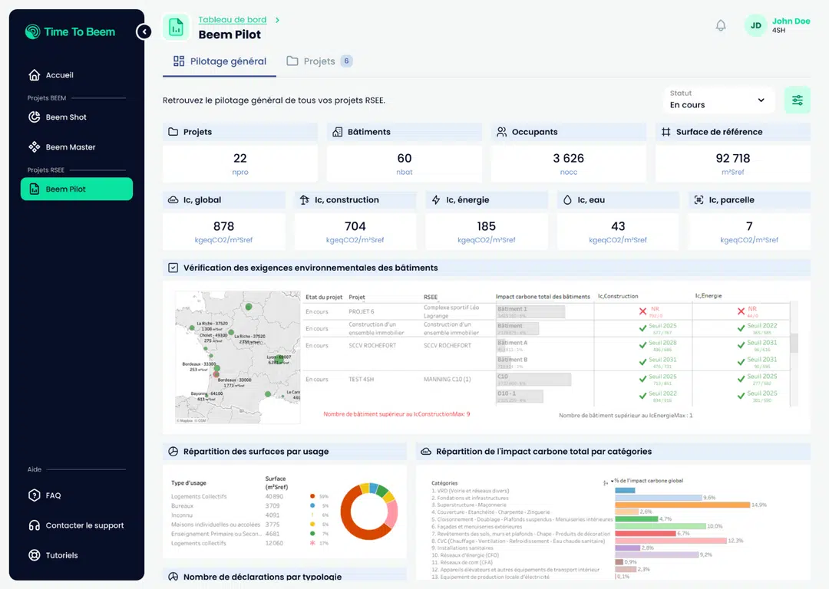829x589 pixels.
Task: Click the surfaces donut chart
Action: coord(368,511)
